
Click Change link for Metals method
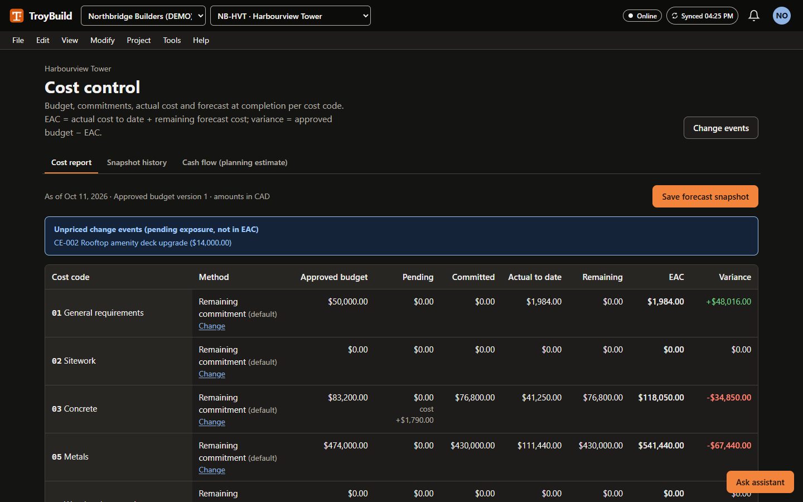click(x=212, y=470)
